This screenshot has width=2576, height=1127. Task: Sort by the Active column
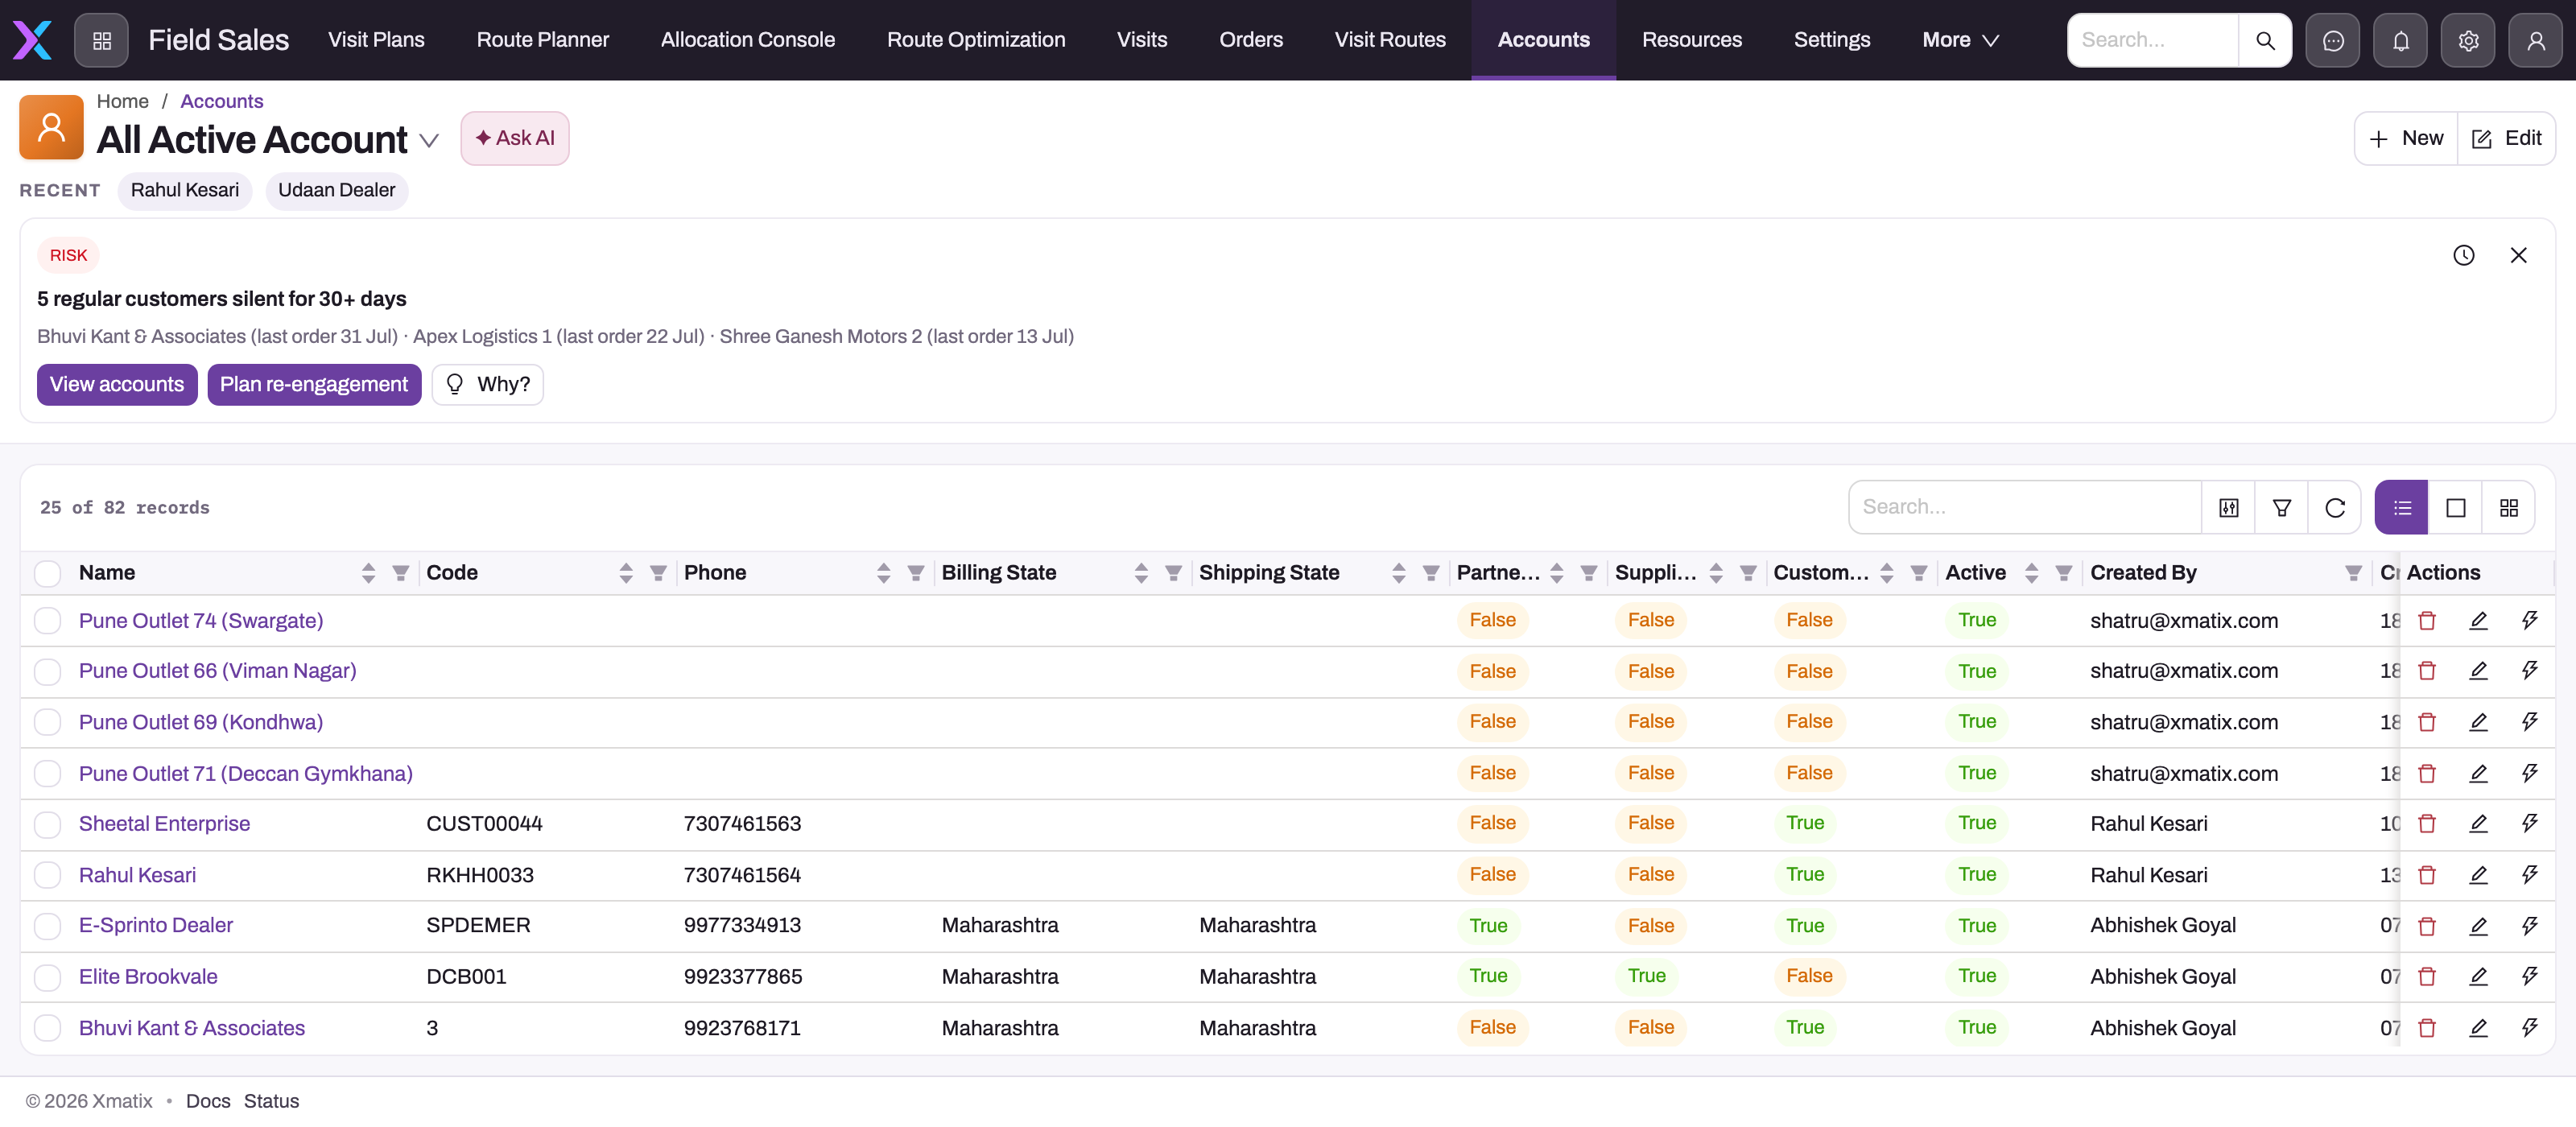2031,573
